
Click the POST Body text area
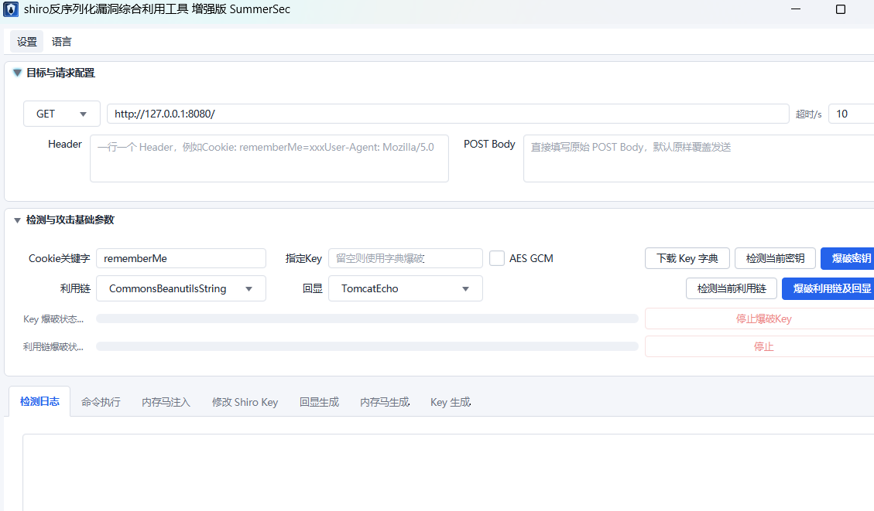click(699, 158)
